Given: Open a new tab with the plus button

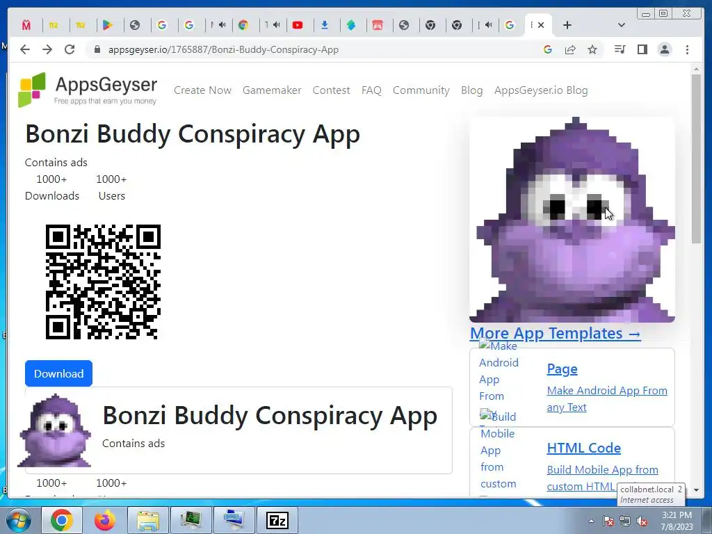Looking at the screenshot, I should click(567, 25).
